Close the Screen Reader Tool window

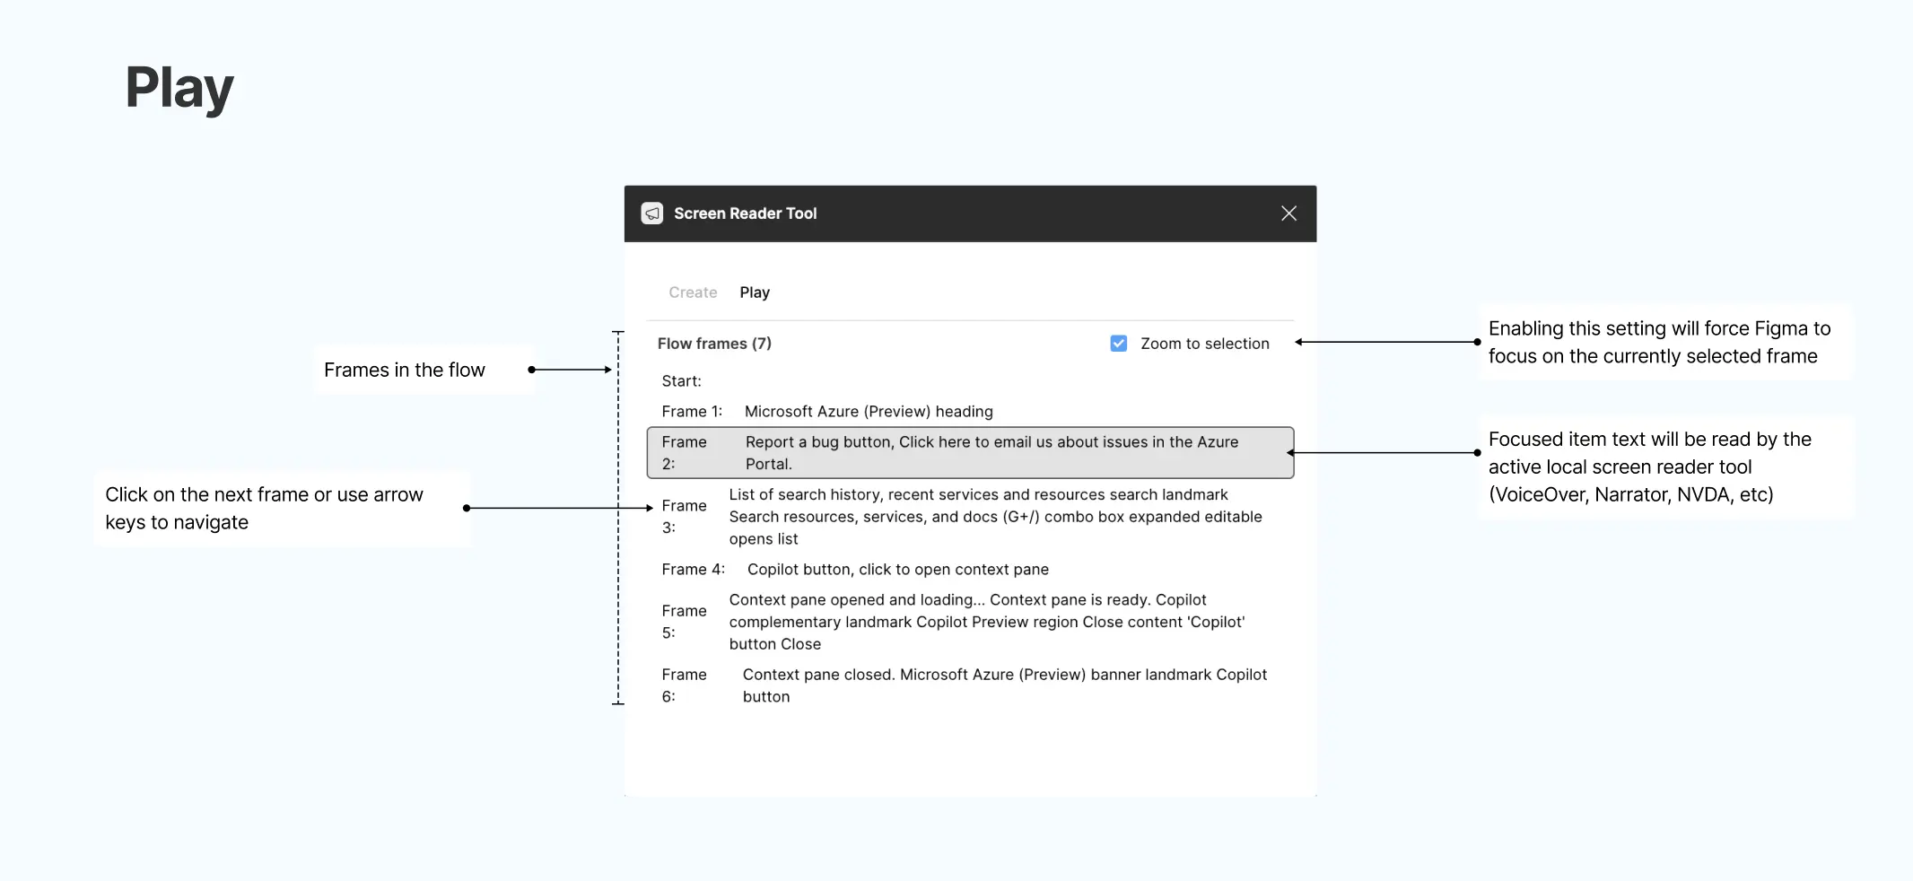pos(1288,214)
